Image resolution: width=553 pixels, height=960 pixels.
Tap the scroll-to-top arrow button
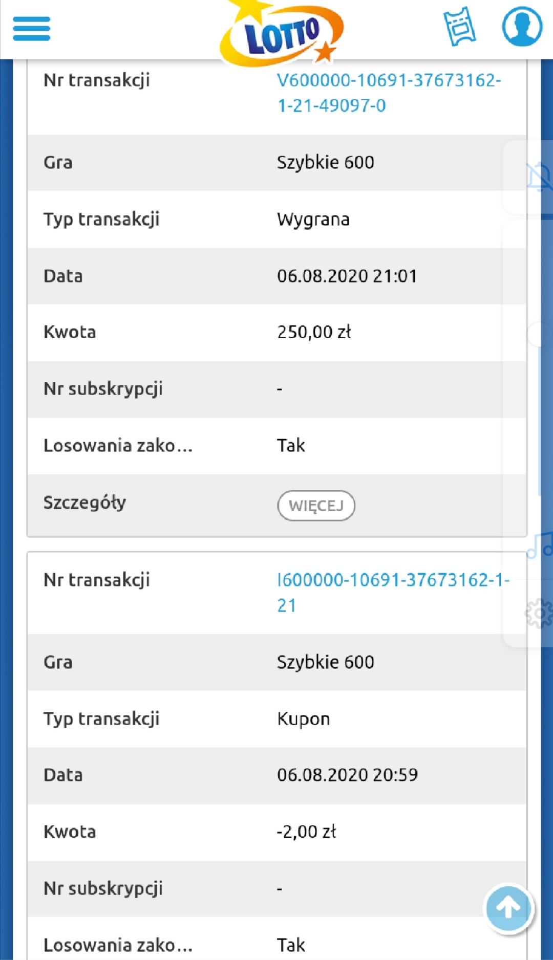[508, 908]
